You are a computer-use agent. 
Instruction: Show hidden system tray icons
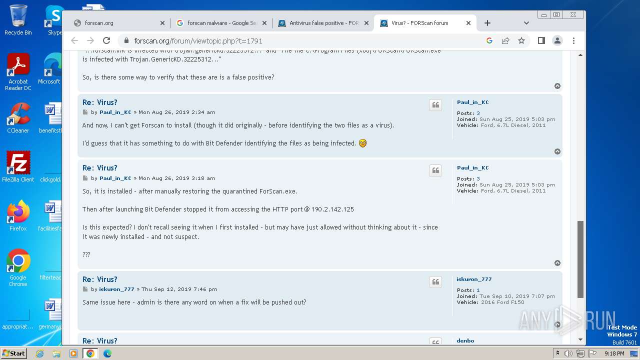[557, 353]
